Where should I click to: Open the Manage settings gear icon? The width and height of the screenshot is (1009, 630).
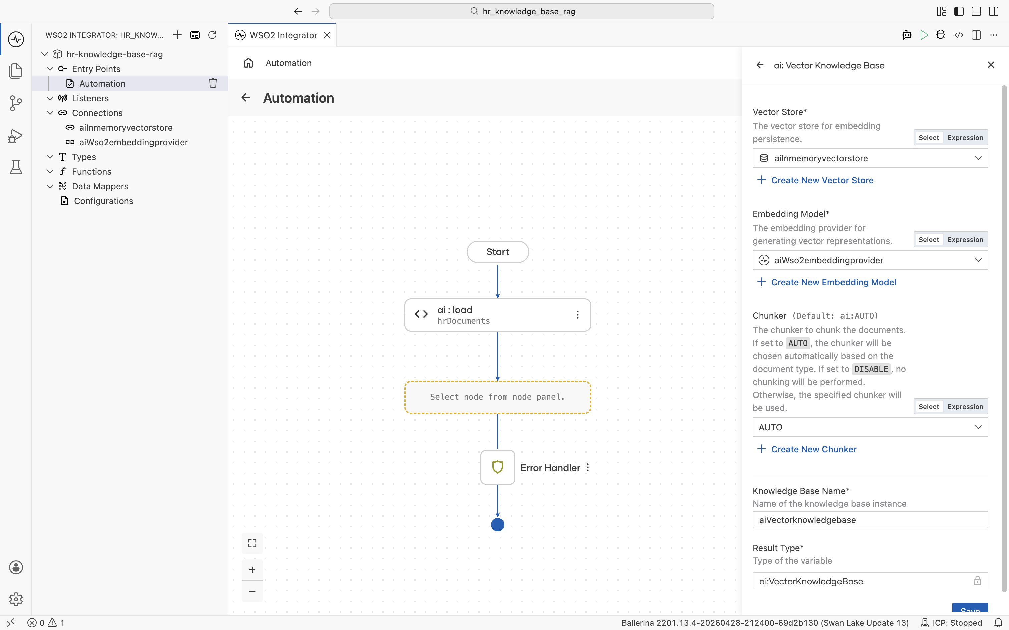(x=16, y=599)
